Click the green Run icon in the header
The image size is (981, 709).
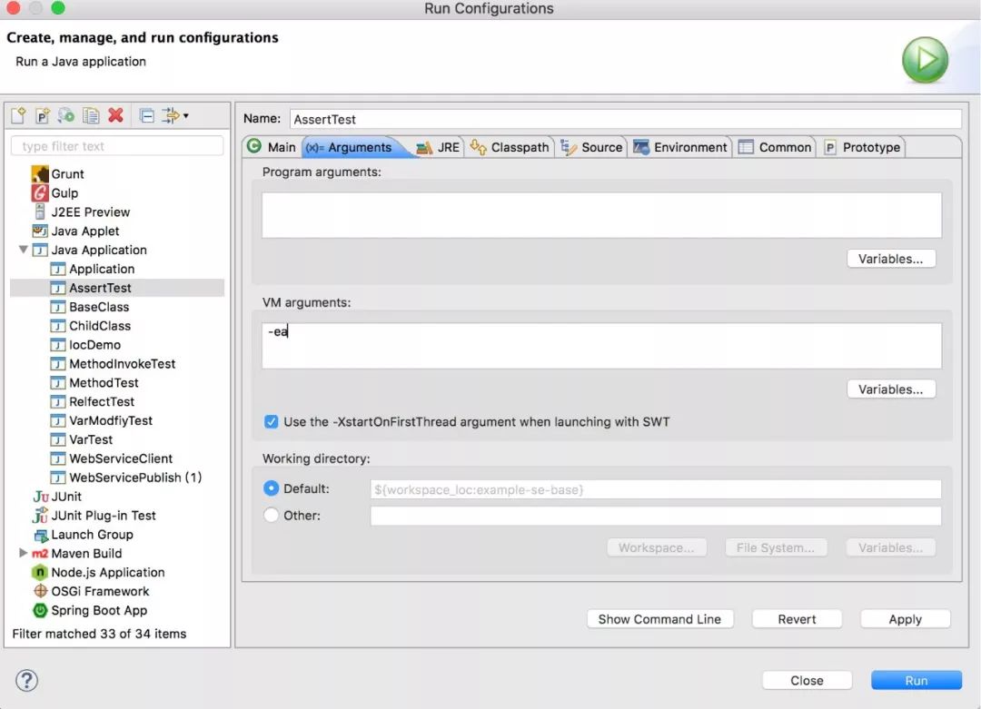click(x=925, y=60)
